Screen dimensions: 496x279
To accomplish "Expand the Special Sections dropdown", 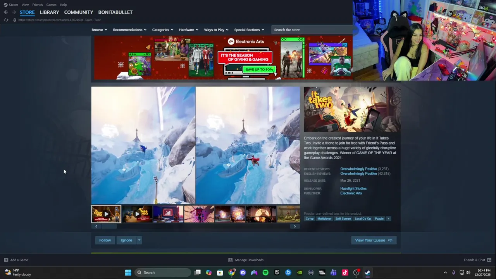I will point(249,30).
